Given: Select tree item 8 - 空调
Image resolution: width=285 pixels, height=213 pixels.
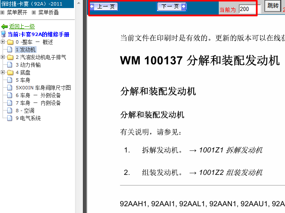Looking at the screenshot, I should pyautogui.click(x=25, y=111).
